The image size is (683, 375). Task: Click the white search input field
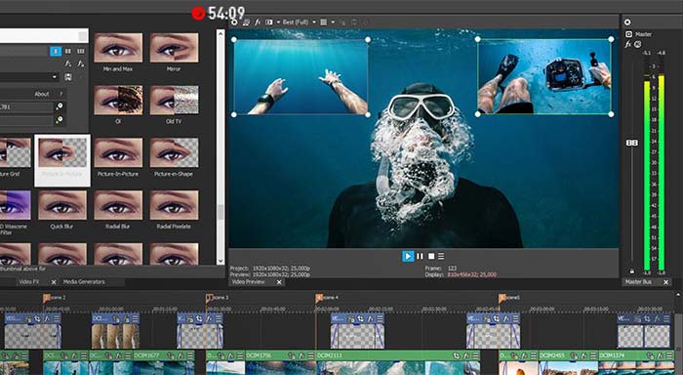pyautogui.click(x=44, y=36)
